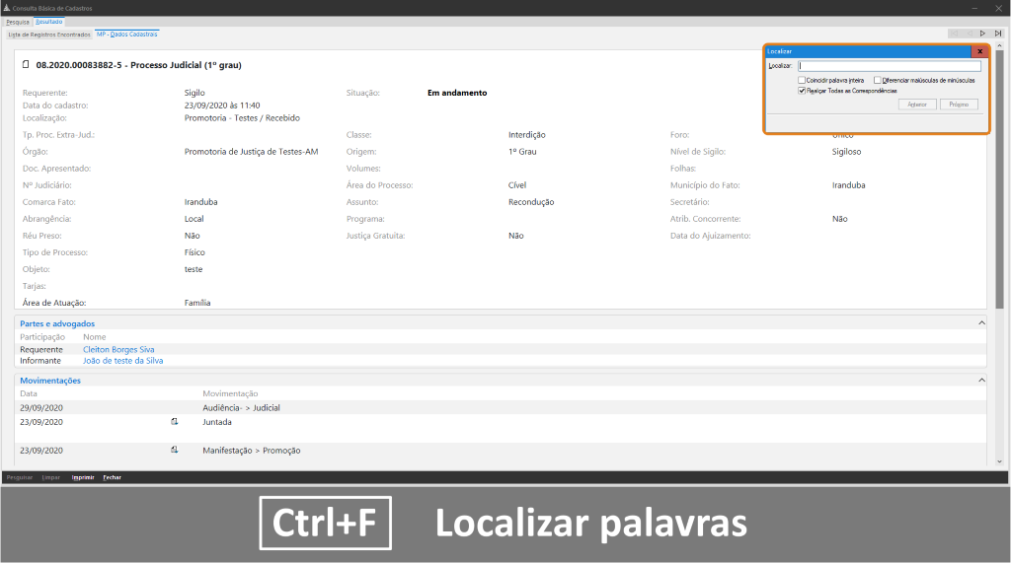The height and width of the screenshot is (563, 1011).
Task: Open attachment icon on the Juntada movement row
Action: click(x=174, y=421)
